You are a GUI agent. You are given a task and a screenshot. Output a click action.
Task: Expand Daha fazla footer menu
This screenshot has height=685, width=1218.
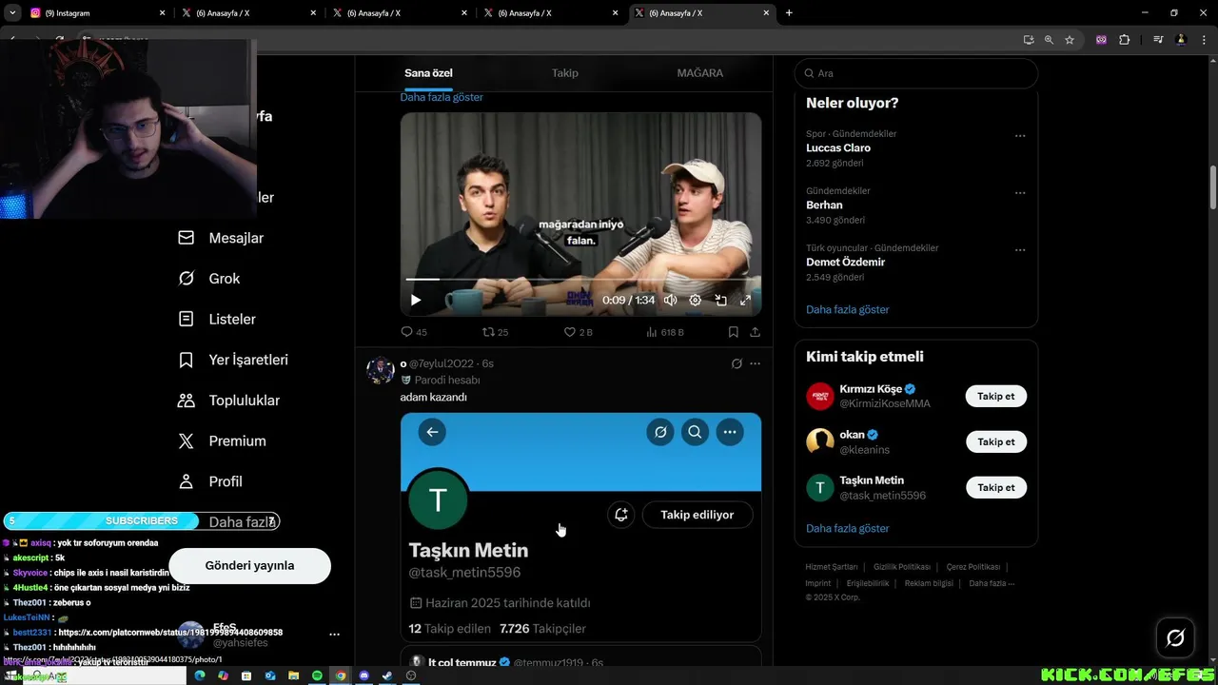coord(992,583)
